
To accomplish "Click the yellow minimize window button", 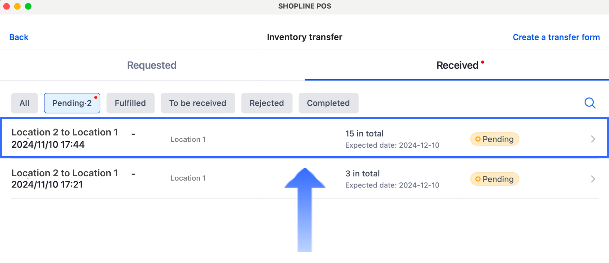I will pyautogui.click(x=17, y=6).
